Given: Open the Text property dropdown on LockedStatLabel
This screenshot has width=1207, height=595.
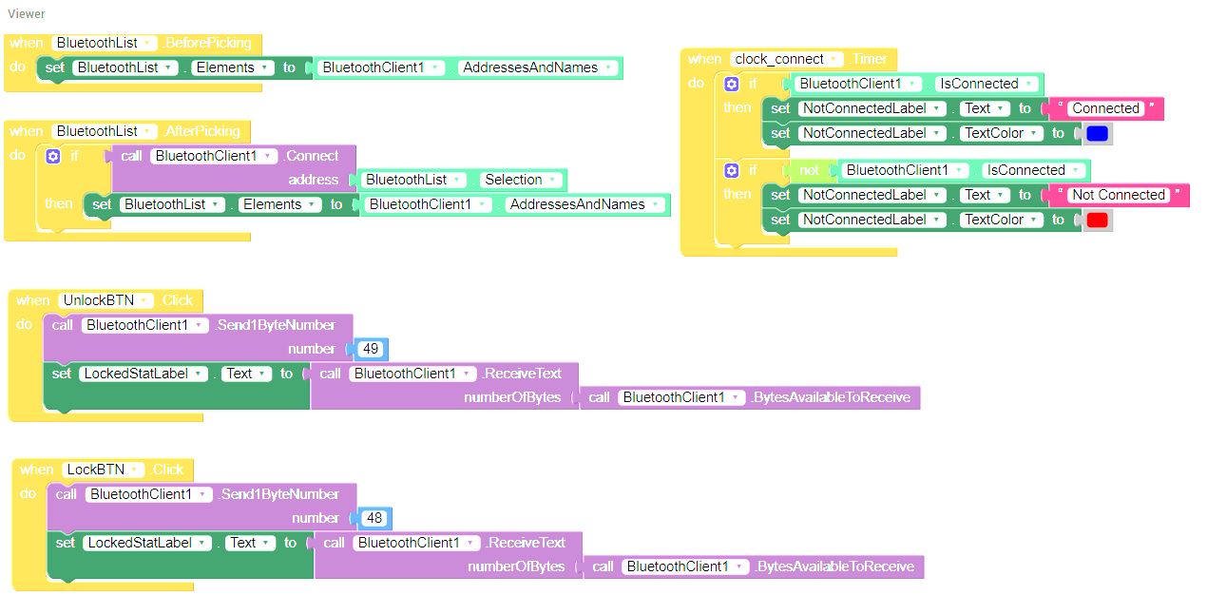Looking at the screenshot, I should tap(261, 373).
